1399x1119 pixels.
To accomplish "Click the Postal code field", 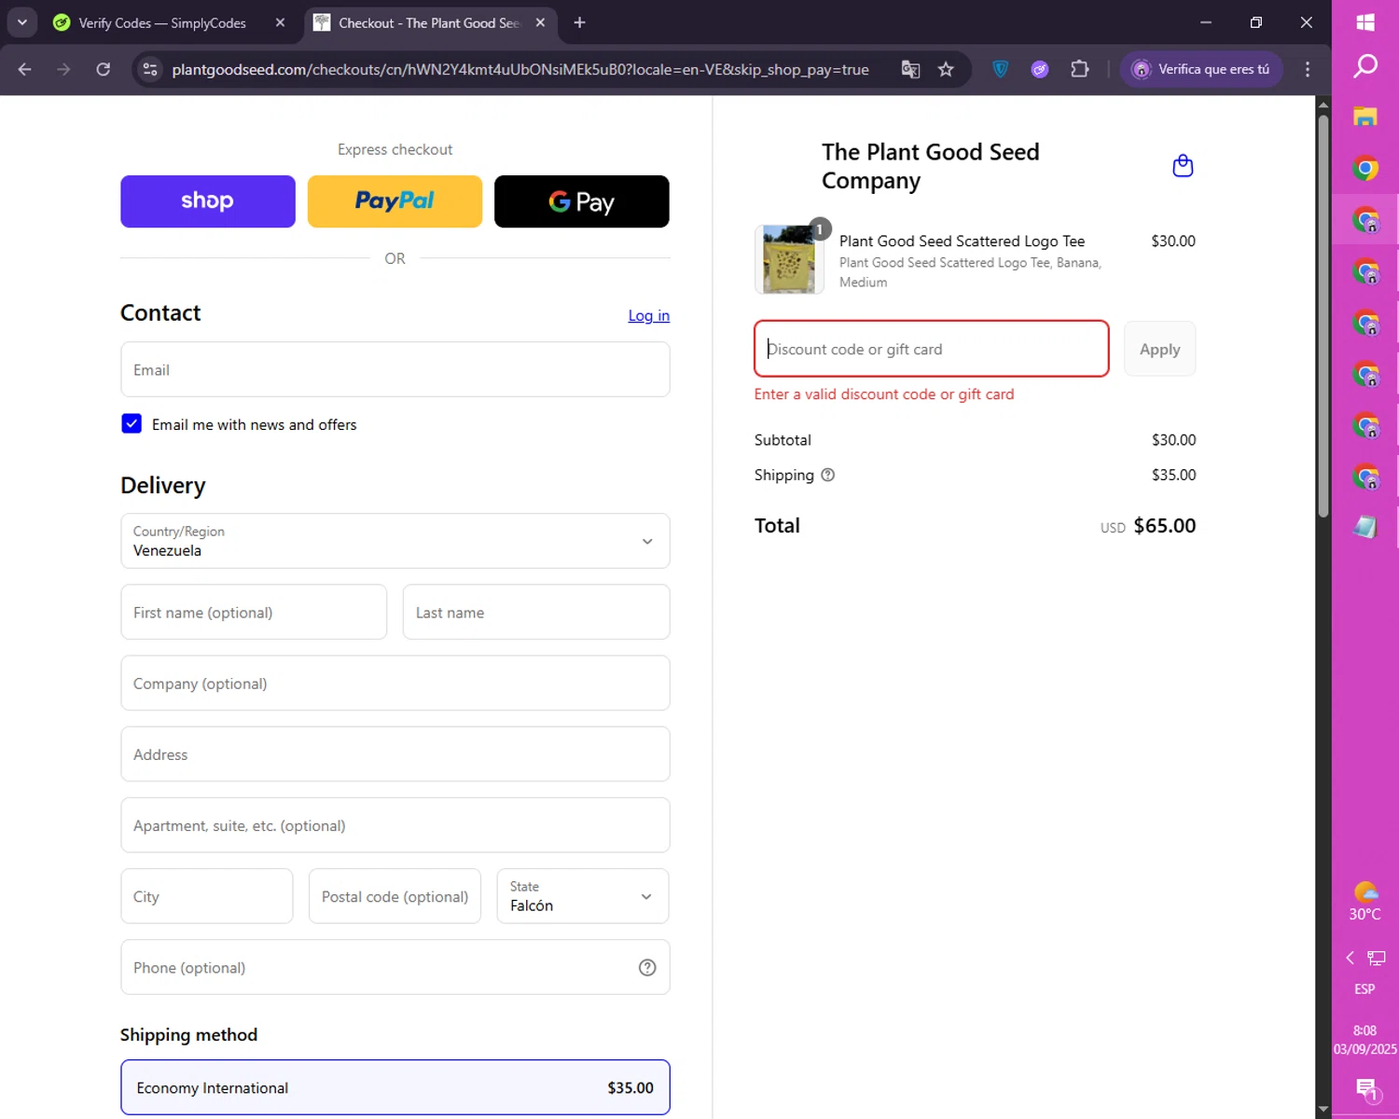I will (x=395, y=896).
